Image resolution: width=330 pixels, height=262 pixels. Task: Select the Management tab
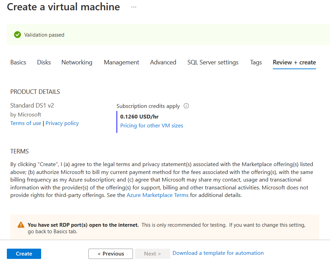121,62
